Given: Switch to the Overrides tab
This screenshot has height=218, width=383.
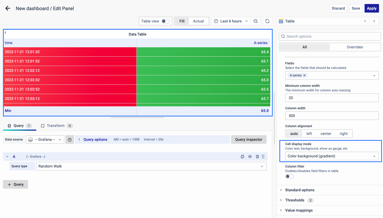Looking at the screenshot, I should pos(355,47).
